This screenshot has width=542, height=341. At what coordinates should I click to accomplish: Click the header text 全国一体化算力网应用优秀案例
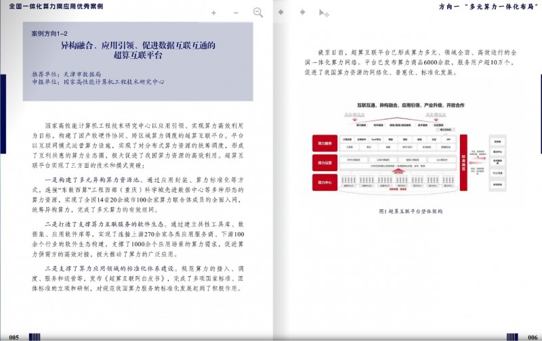point(56,6)
